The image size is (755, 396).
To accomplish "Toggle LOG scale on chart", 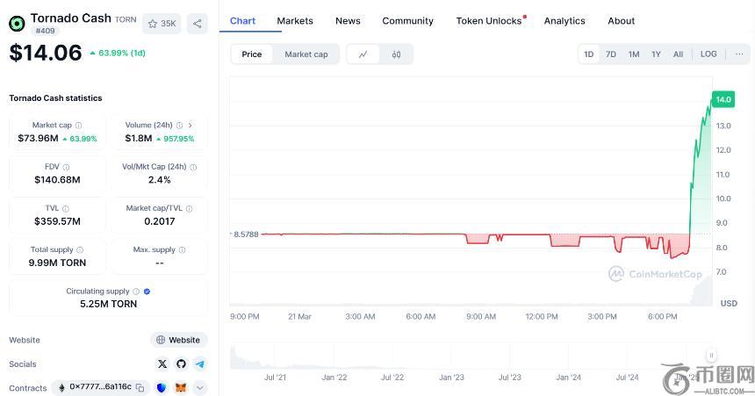I will pyautogui.click(x=708, y=54).
